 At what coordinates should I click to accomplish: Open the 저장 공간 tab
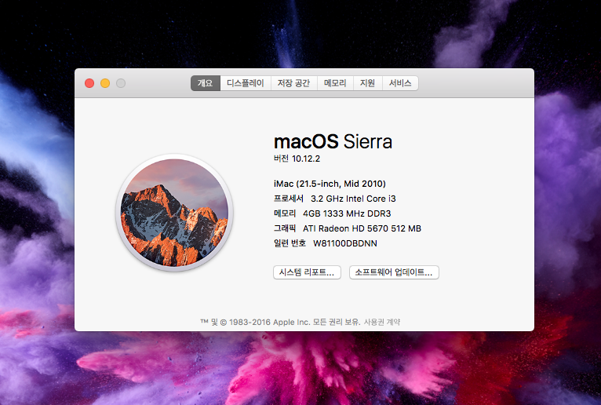click(x=294, y=83)
